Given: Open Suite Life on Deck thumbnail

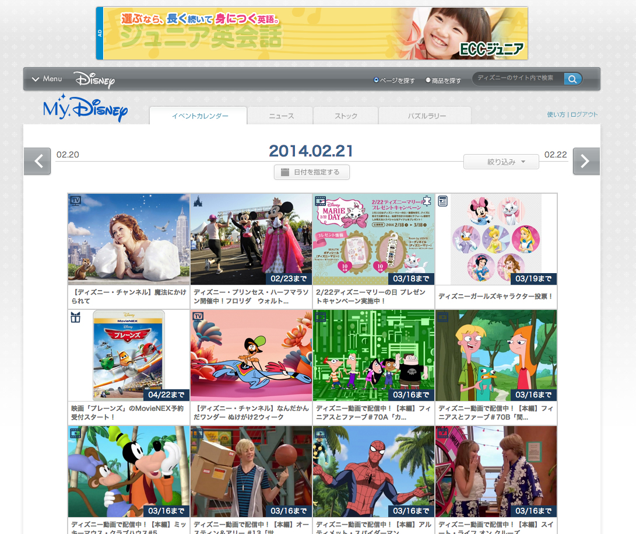Looking at the screenshot, I should [496, 472].
